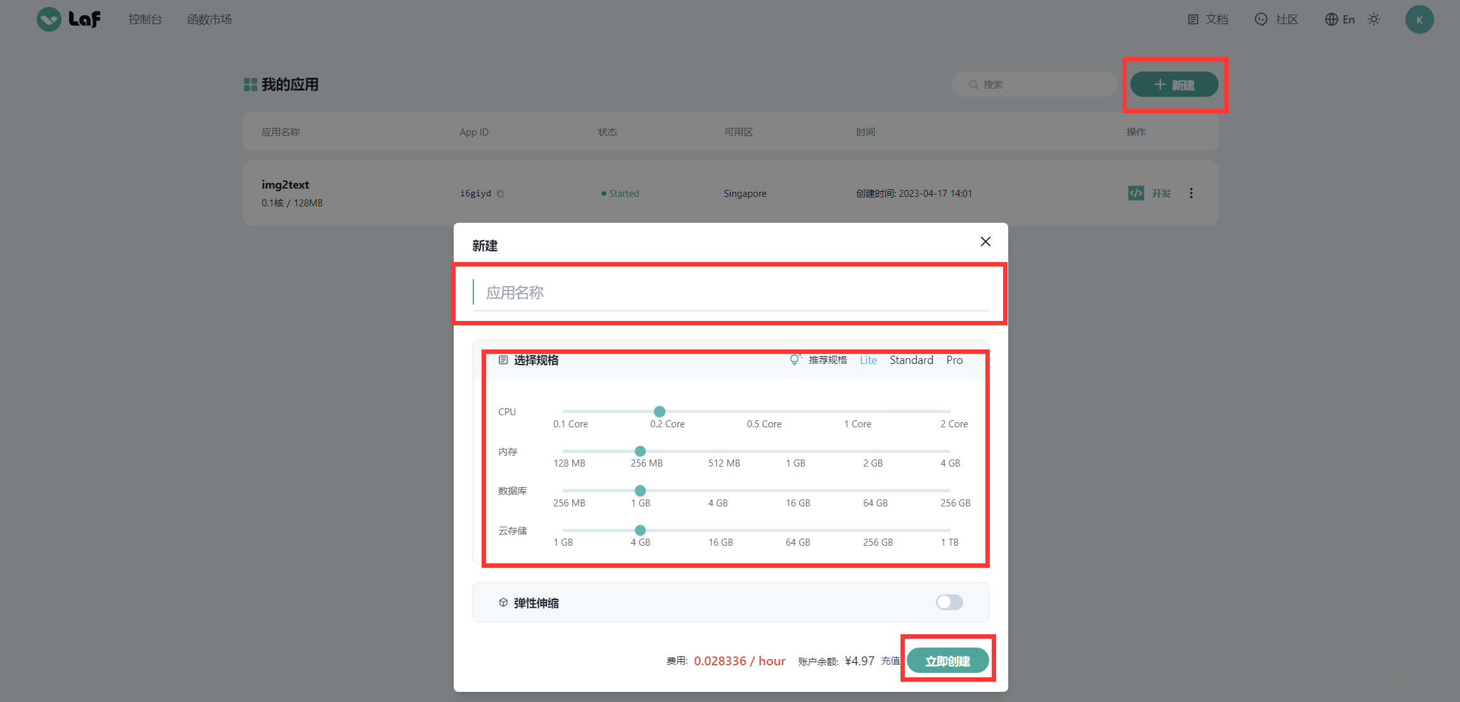
Task: Set CPU slider to 0.5 Core
Action: coord(757,411)
